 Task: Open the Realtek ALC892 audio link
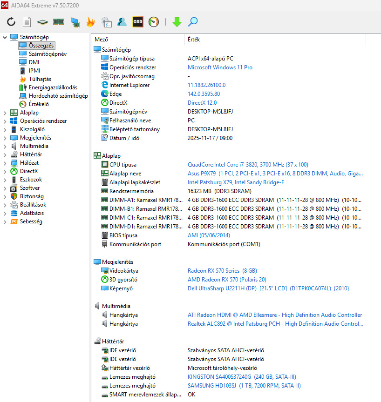275,324
